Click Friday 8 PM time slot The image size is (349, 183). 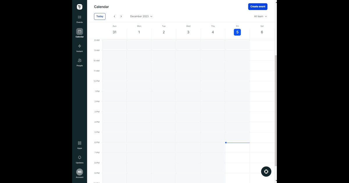pyautogui.click(x=237, y=168)
